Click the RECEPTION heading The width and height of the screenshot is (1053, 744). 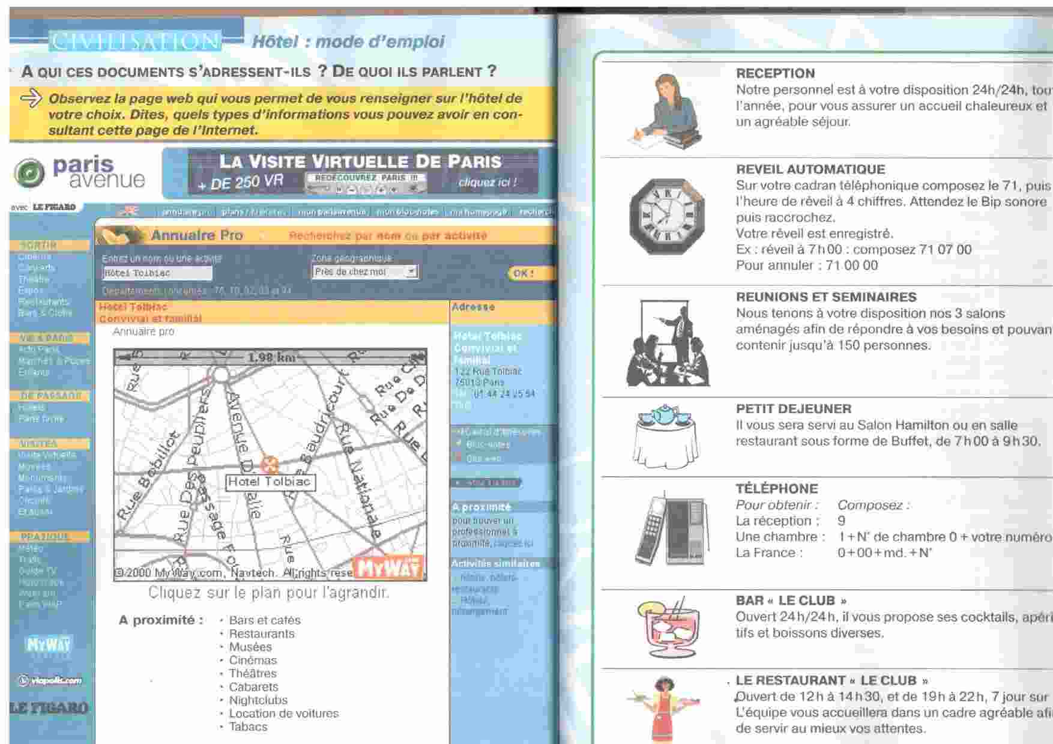tap(775, 73)
